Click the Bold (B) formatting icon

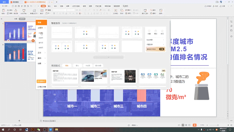54,13
